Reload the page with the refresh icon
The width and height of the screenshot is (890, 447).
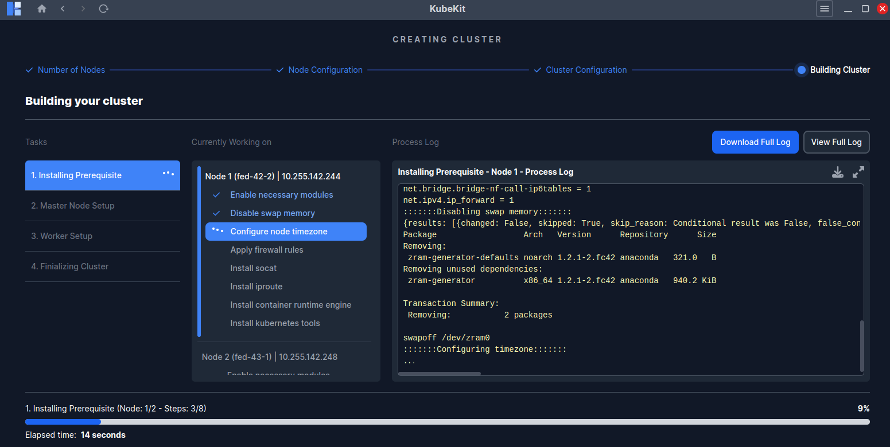pos(104,9)
